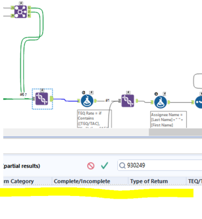
Task: Click the L output anchor on the Join tool
Action: click(29, 8)
